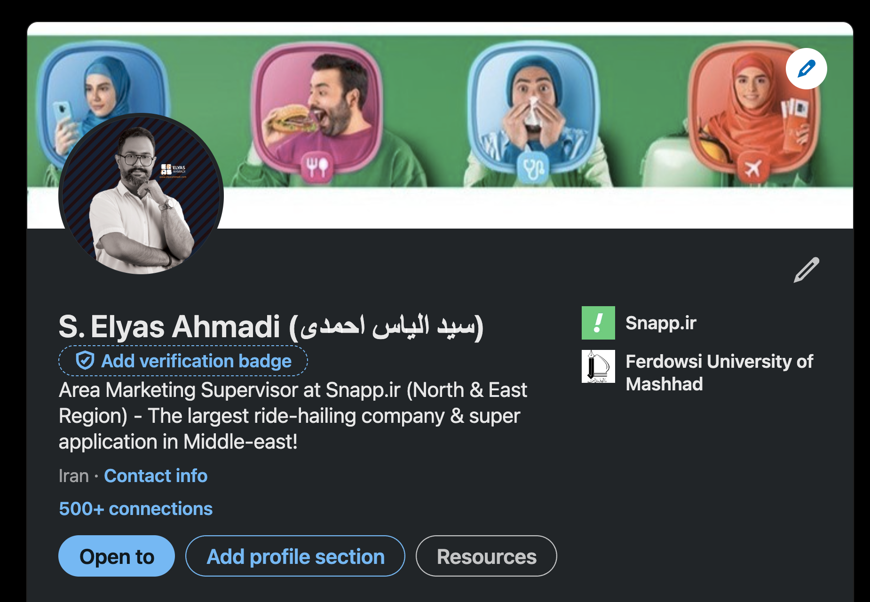Viewport: 870px width, 602px height.
Task: Click the airplane badge in the cover banner
Action: (752, 167)
